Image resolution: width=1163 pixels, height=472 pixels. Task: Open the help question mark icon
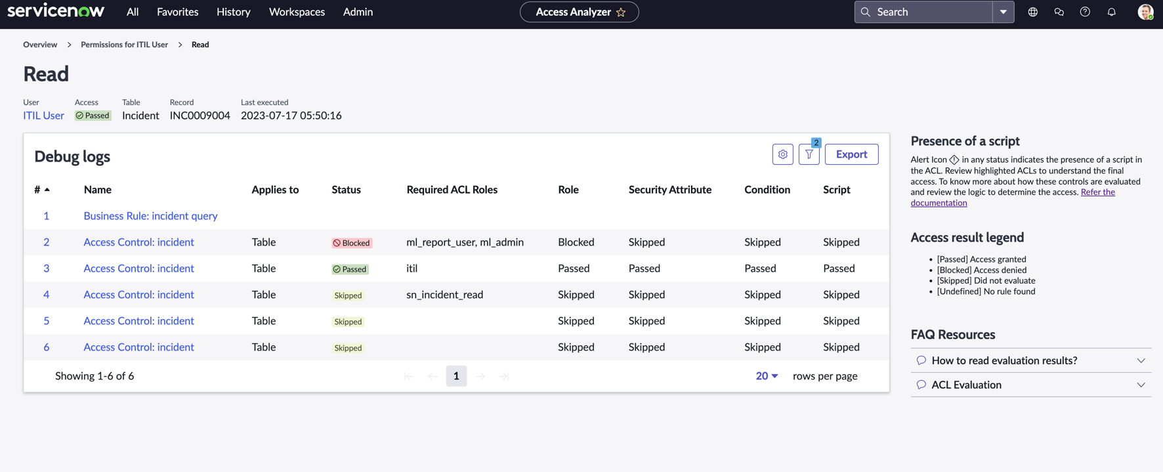point(1086,12)
